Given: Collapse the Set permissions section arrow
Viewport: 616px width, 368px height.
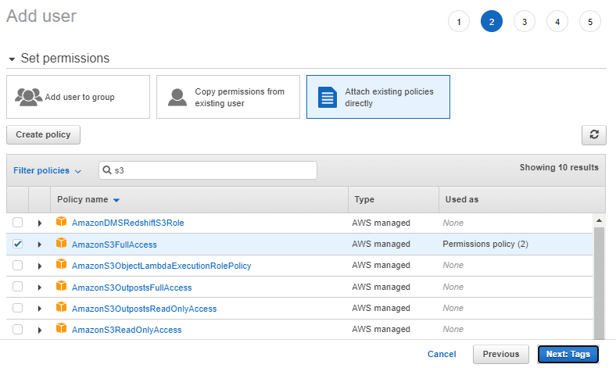Looking at the screenshot, I should pos(12,59).
